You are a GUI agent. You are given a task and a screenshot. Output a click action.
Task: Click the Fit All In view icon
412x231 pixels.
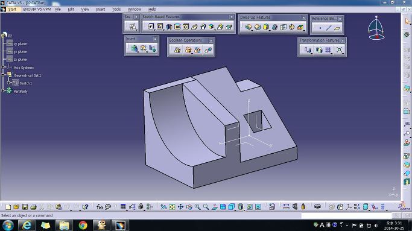172,207
